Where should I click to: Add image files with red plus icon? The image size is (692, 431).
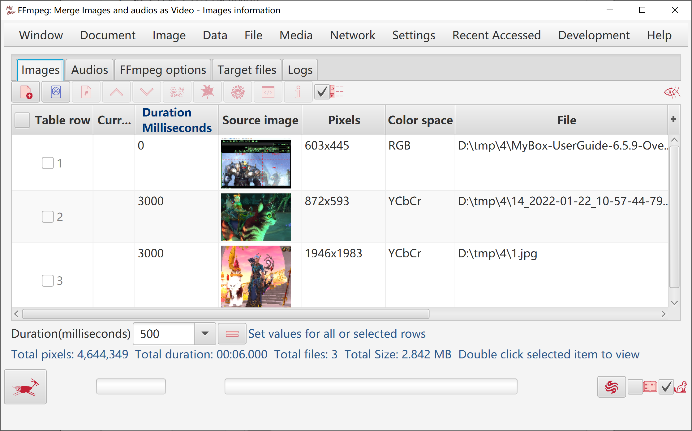click(x=26, y=92)
